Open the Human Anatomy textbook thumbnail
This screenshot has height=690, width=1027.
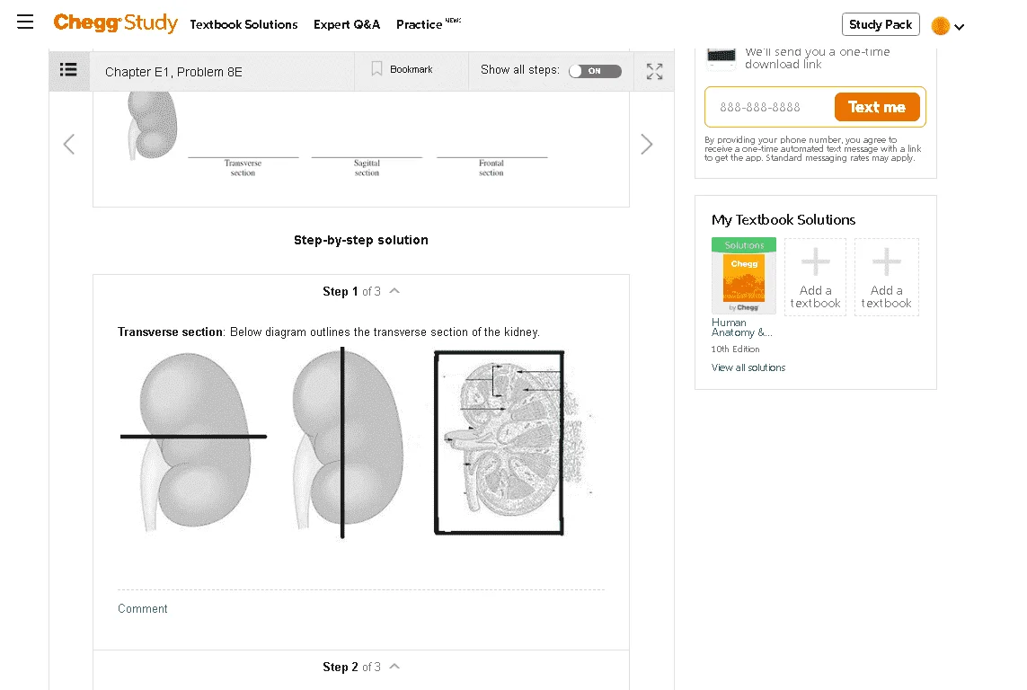(744, 276)
